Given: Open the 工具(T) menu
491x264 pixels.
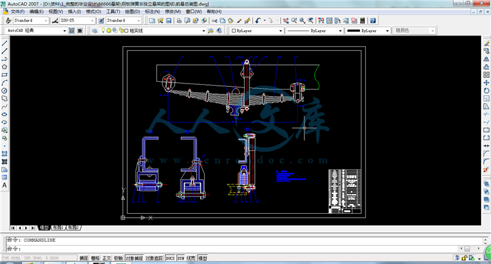Looking at the screenshot, I should (113, 12).
